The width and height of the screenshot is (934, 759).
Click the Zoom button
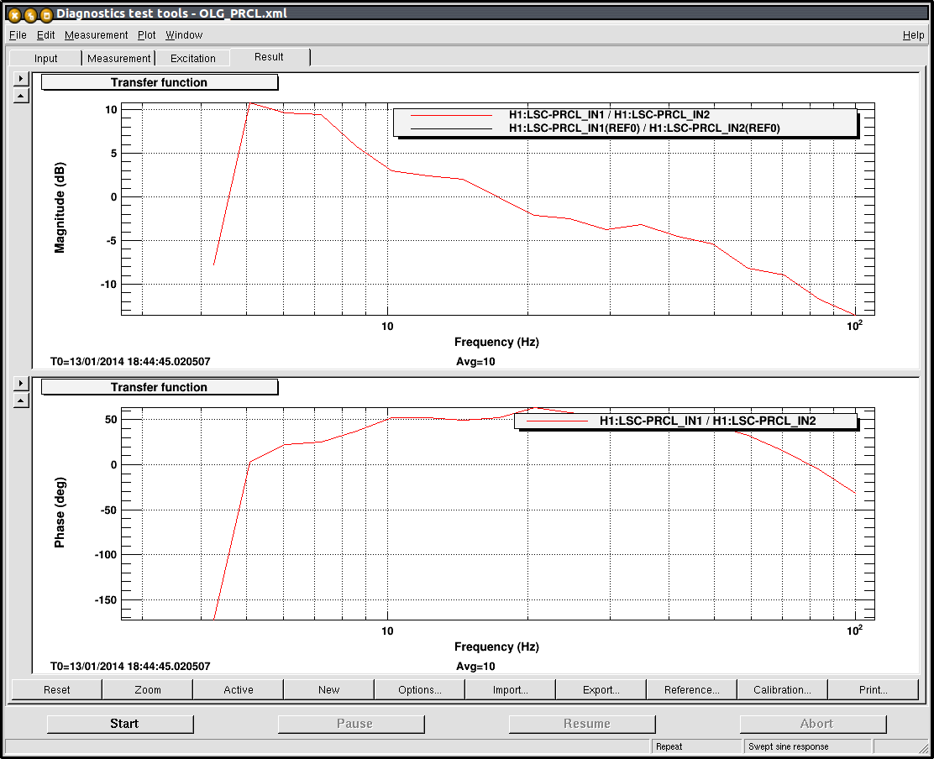[x=148, y=689]
